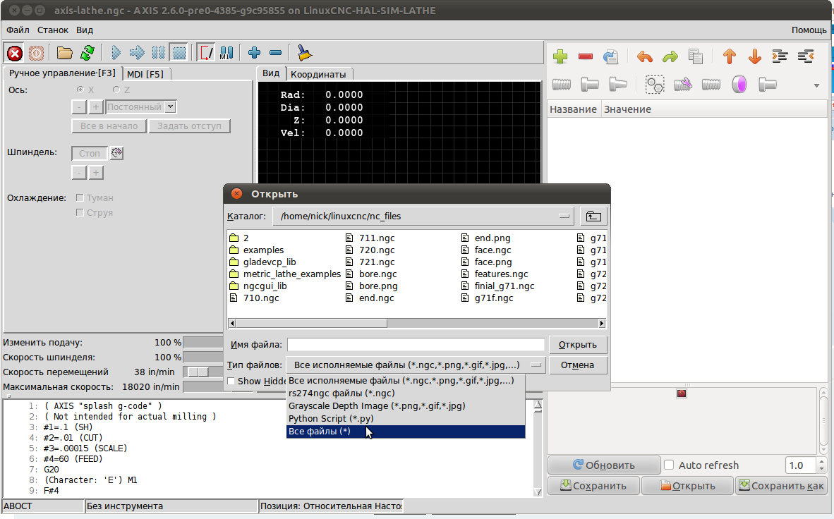Stop program with the square stop icon

180,53
